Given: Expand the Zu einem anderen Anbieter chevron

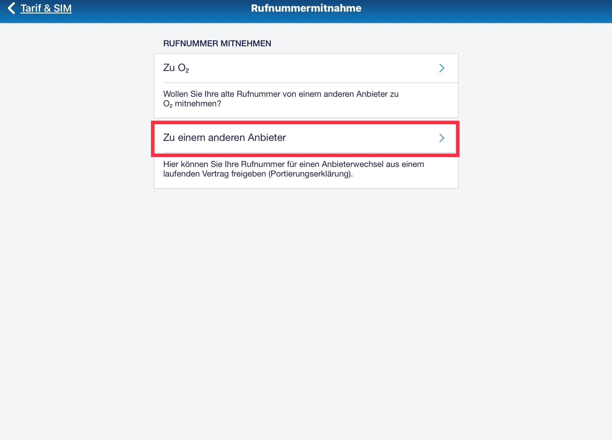Looking at the screenshot, I should pos(442,138).
